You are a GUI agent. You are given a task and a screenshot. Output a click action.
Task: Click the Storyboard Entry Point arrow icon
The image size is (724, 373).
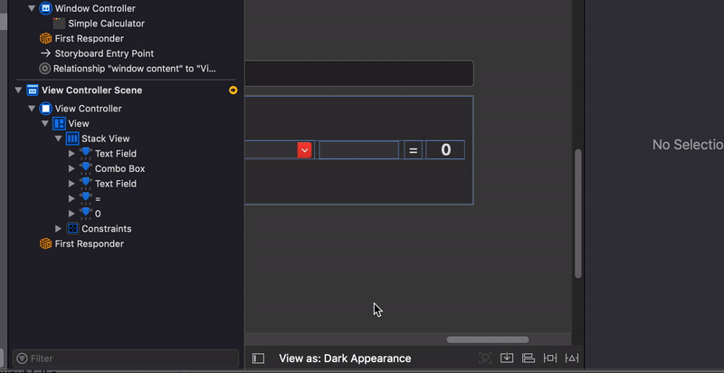(45, 53)
